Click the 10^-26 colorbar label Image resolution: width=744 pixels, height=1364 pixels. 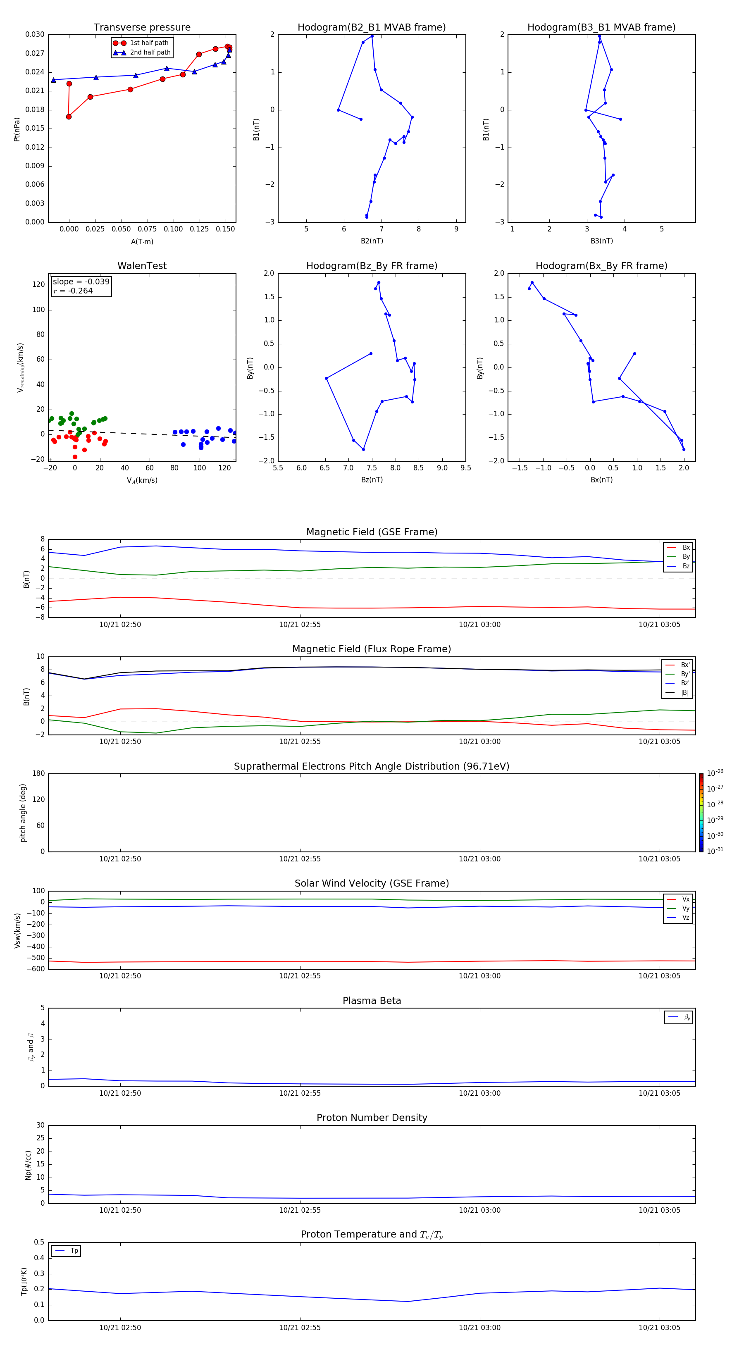pyautogui.click(x=715, y=773)
